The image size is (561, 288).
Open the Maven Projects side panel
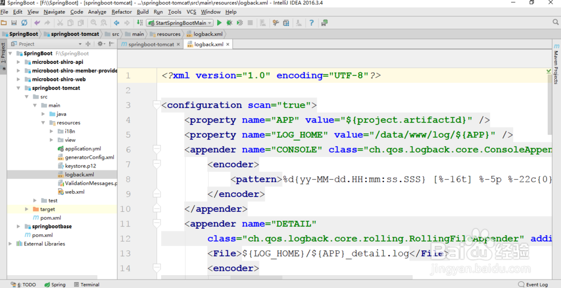pos(557,64)
